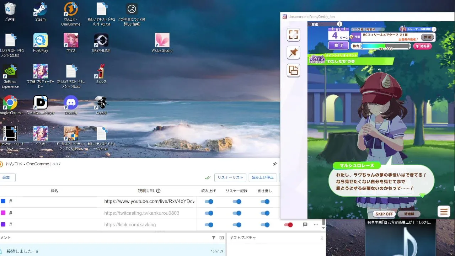455x256 pixels.
Task: Open the three-dot menu on kick row
Action: coord(316,225)
